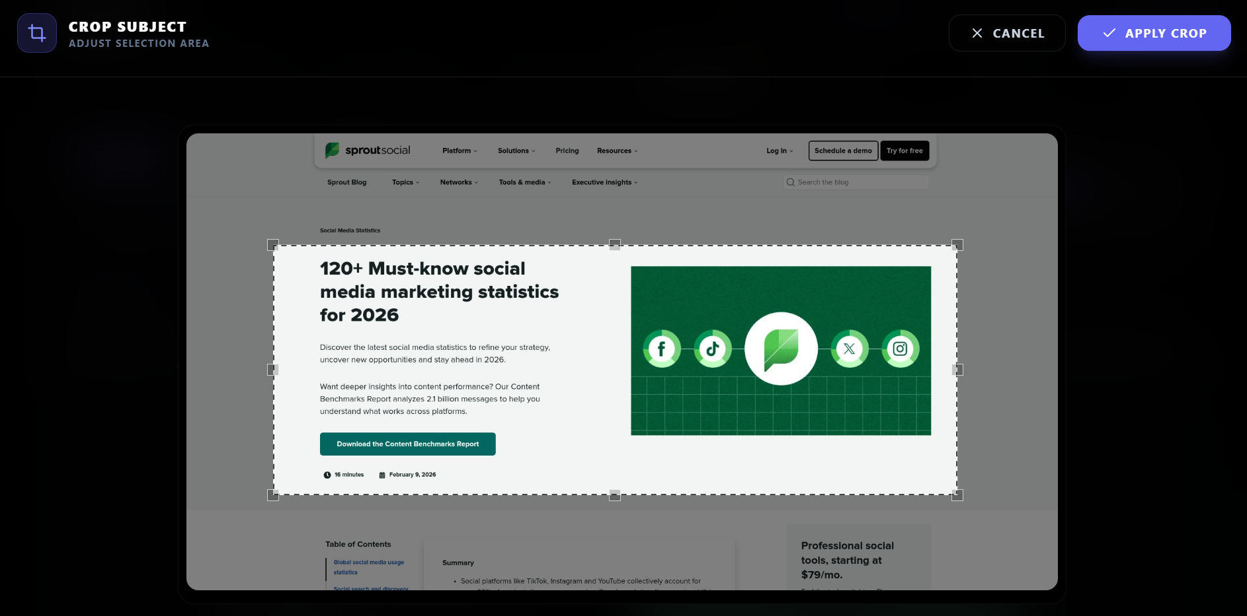This screenshot has height=616, width=1247.
Task: Click the "ADJUST SELECTION AREA" subtitle
Action: tap(139, 44)
